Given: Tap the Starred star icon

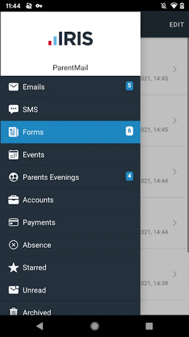Looking at the screenshot, I should [x=13, y=268].
